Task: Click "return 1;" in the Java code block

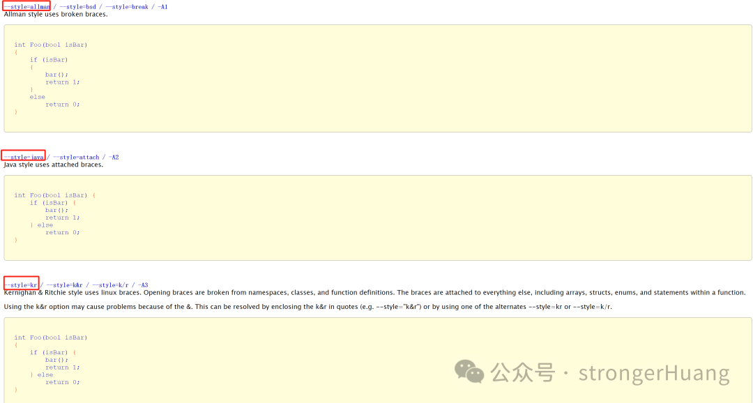Action: [x=63, y=218]
